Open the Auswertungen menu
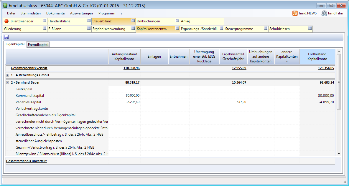 (81, 13)
